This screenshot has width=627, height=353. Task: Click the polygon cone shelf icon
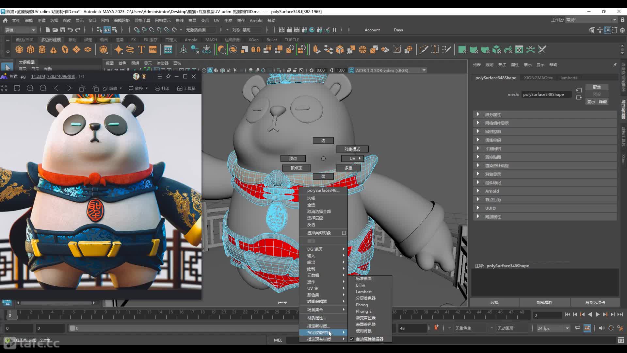click(54, 50)
